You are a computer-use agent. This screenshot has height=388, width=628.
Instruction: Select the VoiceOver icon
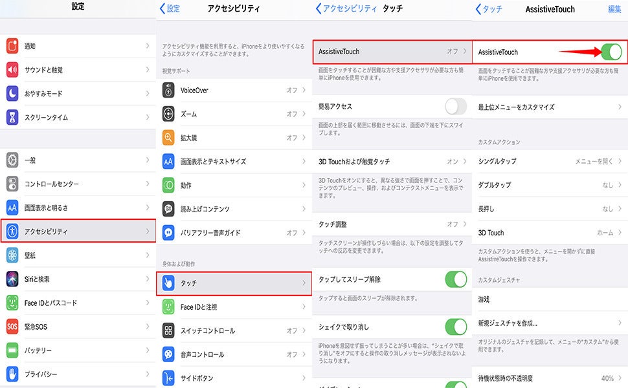[x=168, y=91]
